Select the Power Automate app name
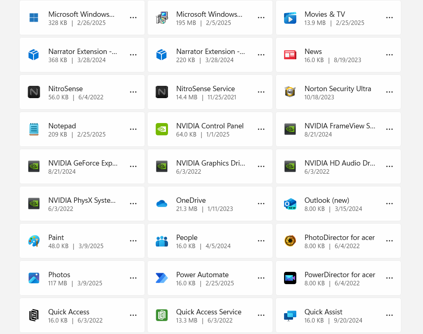This screenshot has height=334, width=423. coord(202,275)
